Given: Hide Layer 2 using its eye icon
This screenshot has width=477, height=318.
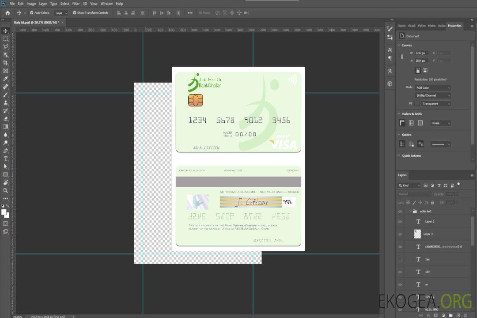Looking at the screenshot, I should (x=400, y=222).
